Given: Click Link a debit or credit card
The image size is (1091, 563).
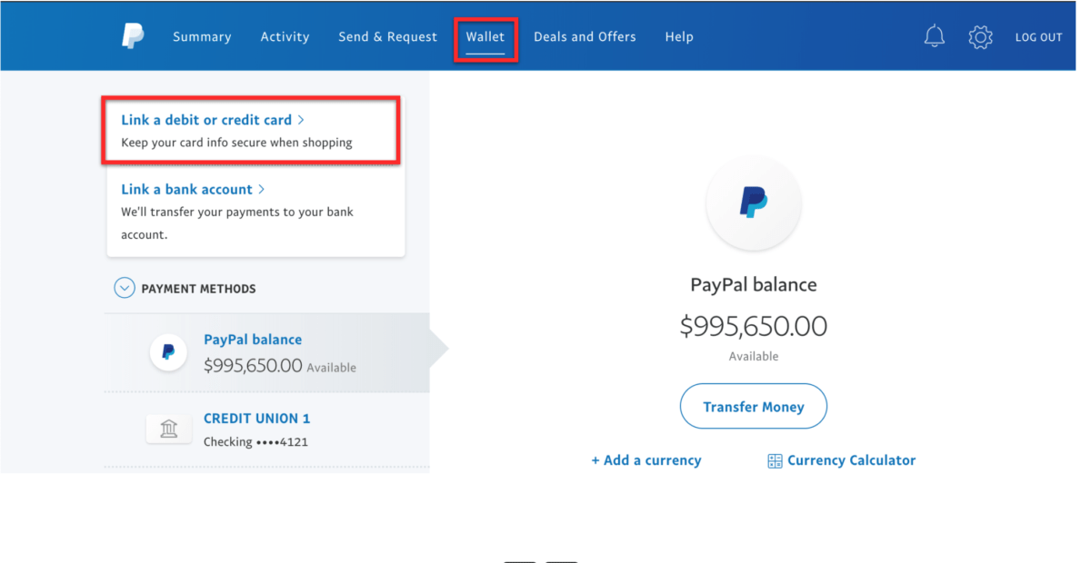Looking at the screenshot, I should click(x=206, y=120).
